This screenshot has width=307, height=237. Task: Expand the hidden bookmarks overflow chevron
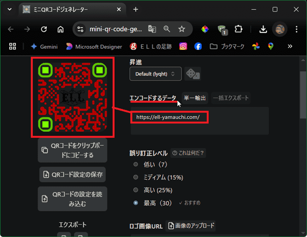click(290, 46)
